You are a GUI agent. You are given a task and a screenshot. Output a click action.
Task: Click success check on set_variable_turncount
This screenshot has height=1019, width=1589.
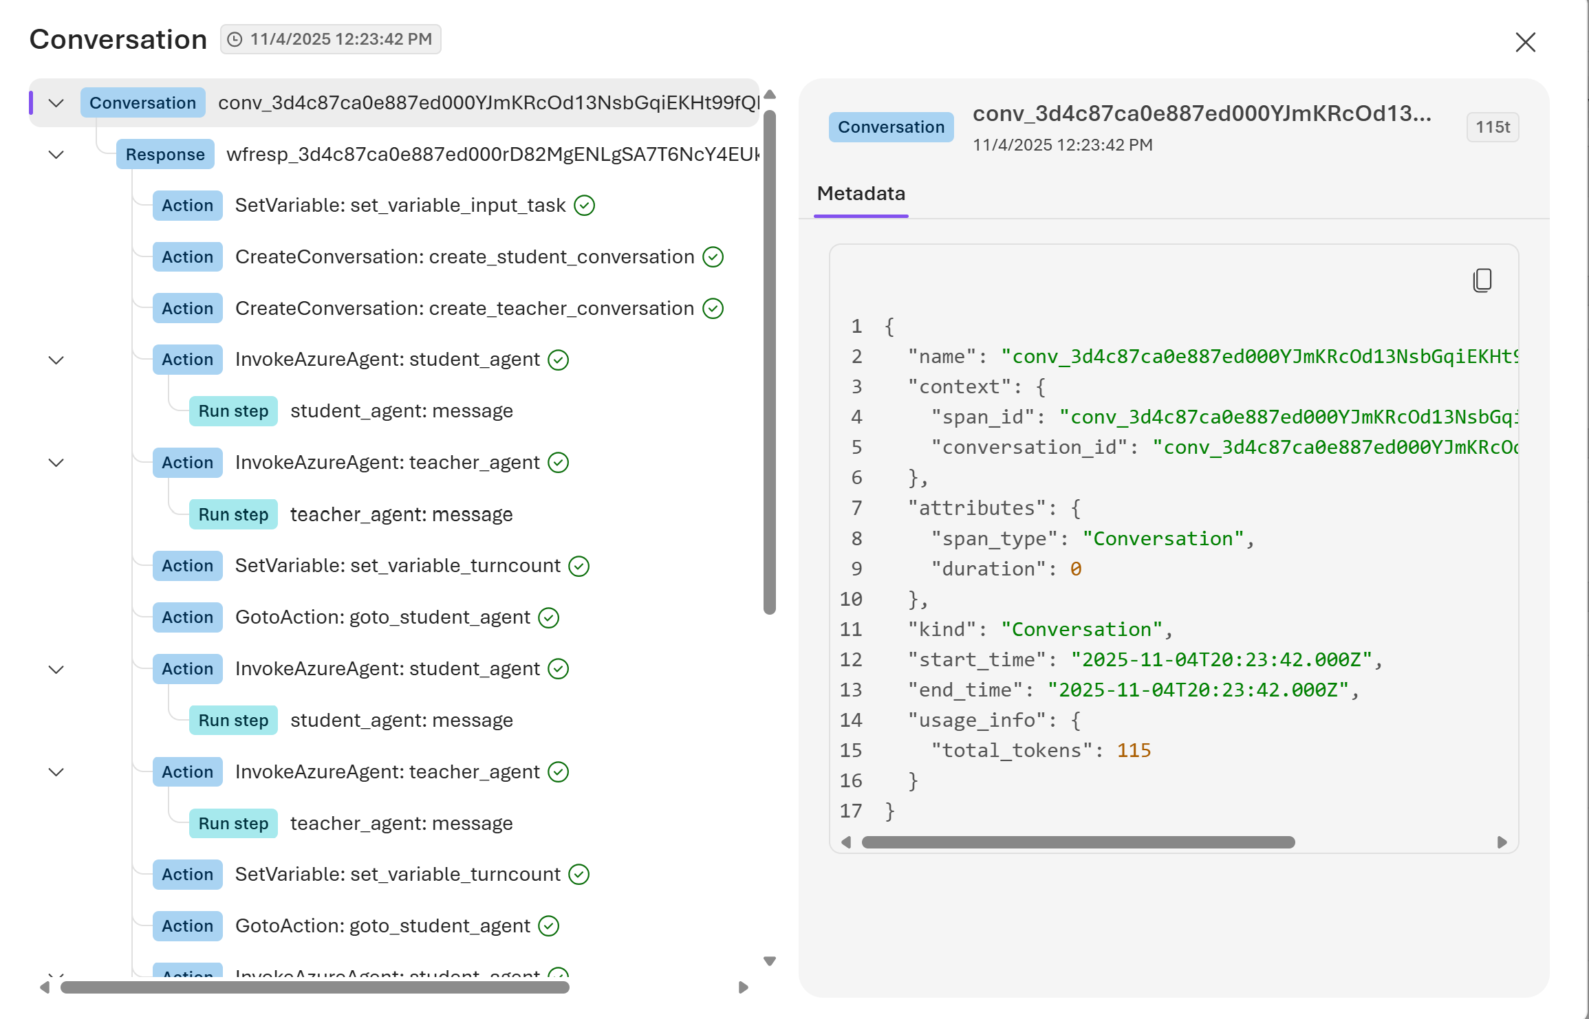point(579,565)
